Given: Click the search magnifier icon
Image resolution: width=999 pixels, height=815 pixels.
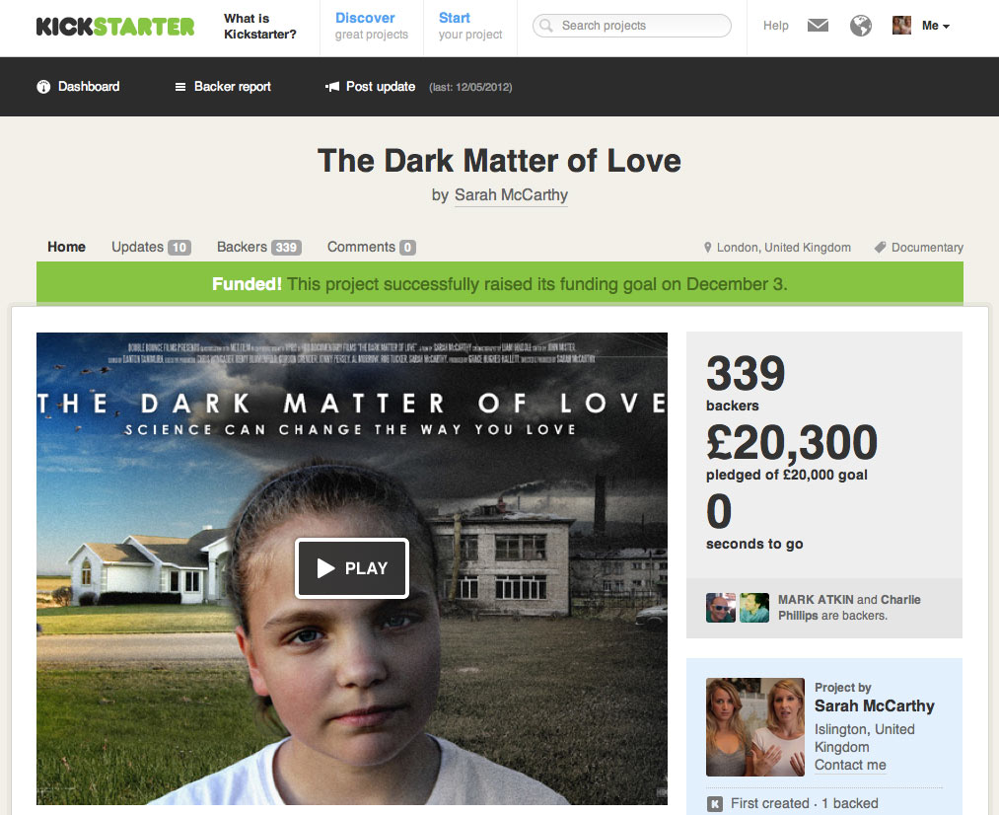Looking at the screenshot, I should [546, 26].
